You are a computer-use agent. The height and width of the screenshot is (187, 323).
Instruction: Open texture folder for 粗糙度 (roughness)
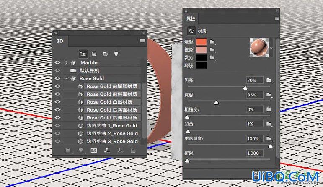point(269,109)
